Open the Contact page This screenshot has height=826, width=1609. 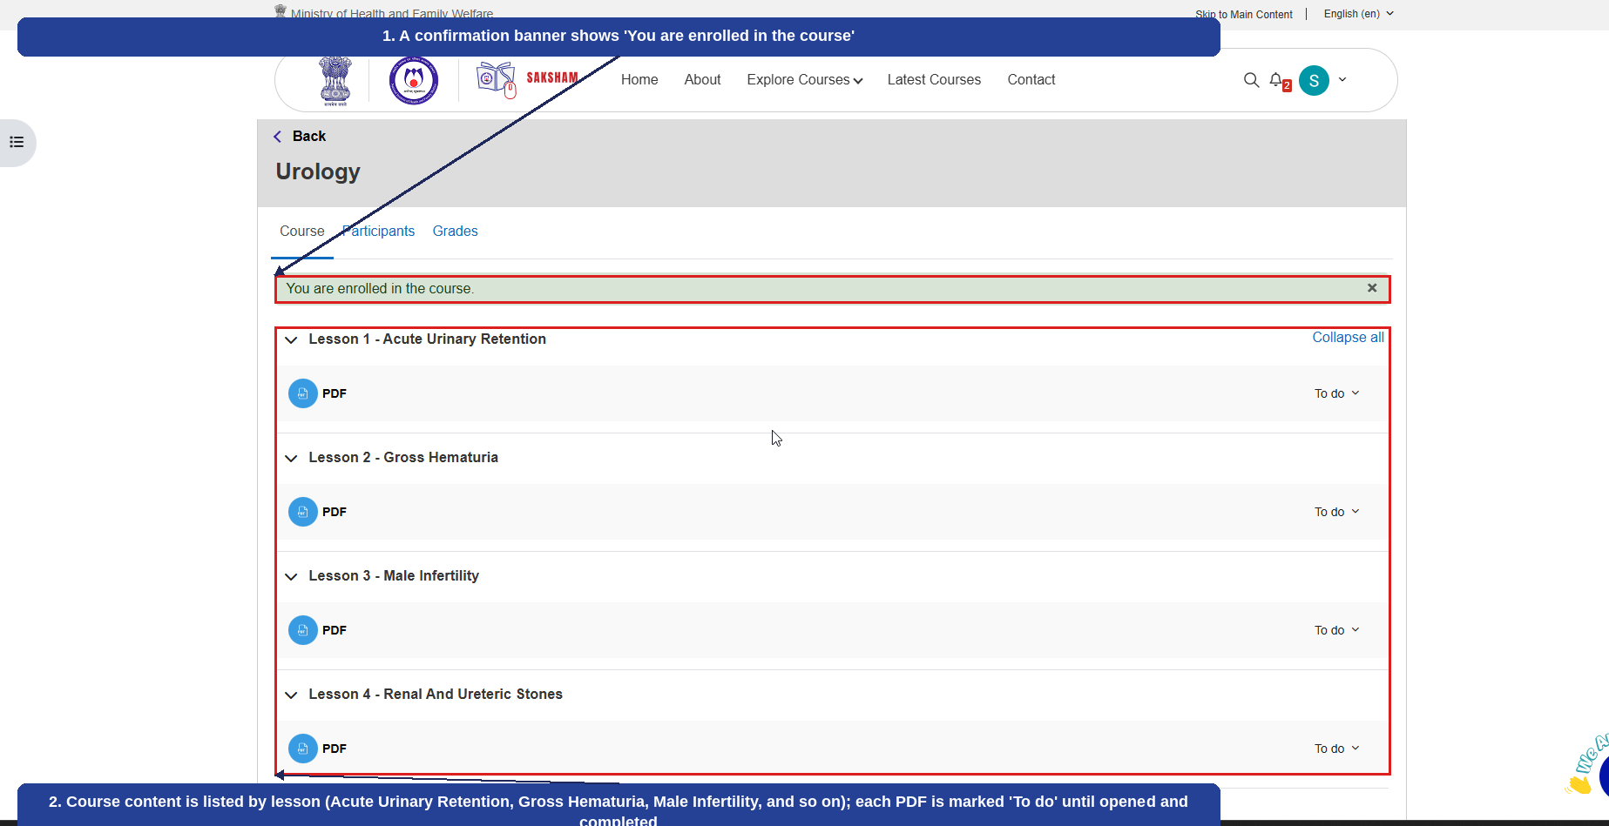1031,80
